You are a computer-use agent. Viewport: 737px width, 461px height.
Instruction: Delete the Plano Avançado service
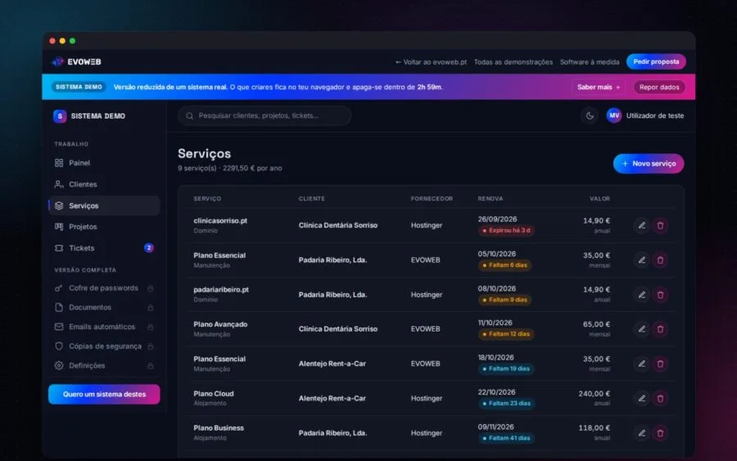pyautogui.click(x=660, y=329)
